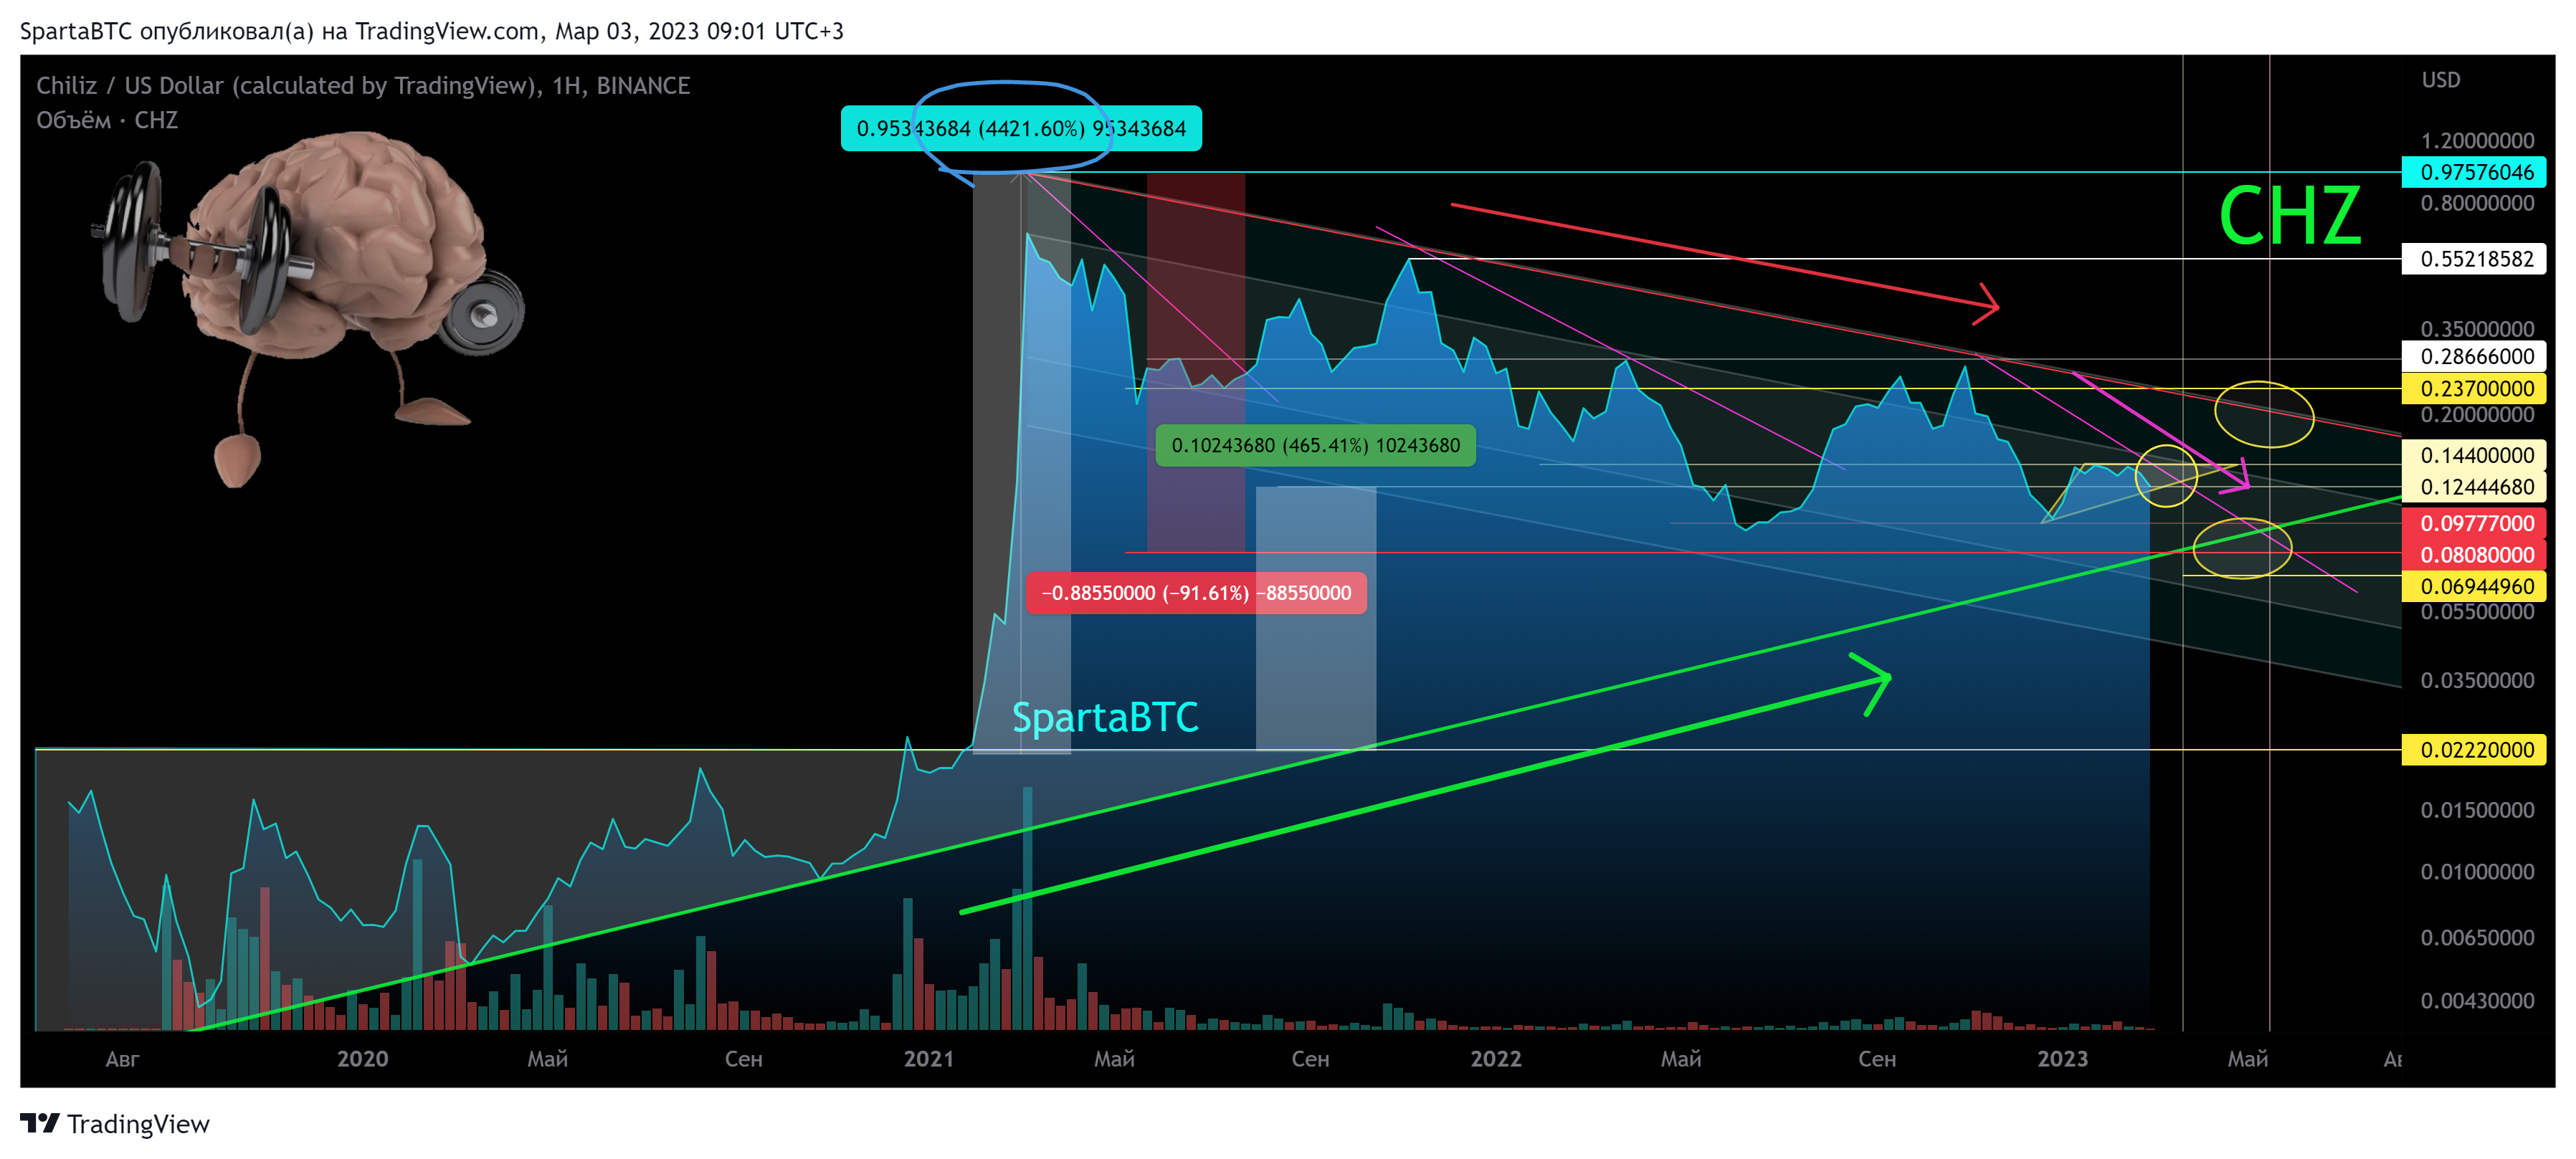Click the cyan 0.95343684 (4421.60%) measurement label
2576x1159 pixels.
point(1021,129)
